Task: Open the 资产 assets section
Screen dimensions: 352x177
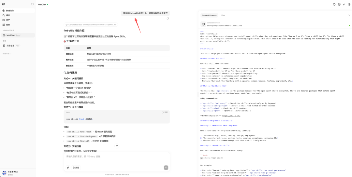Action: tap(18, 20)
